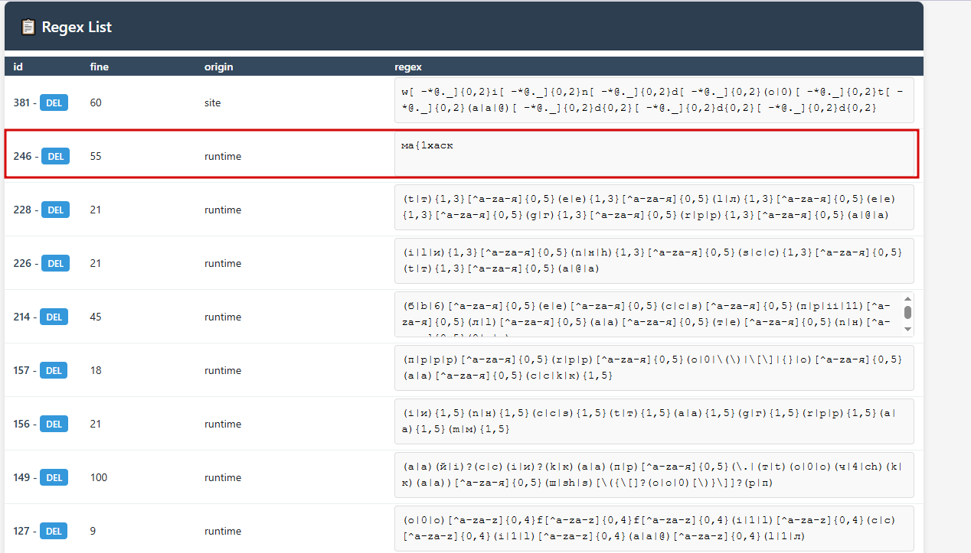The image size is (971, 553).
Task: Click scroll-up arrow in row 214 regex box
Action: 907,299
